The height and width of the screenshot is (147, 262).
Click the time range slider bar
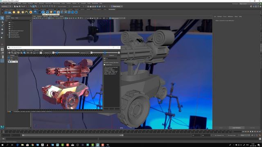[x=73, y=135]
